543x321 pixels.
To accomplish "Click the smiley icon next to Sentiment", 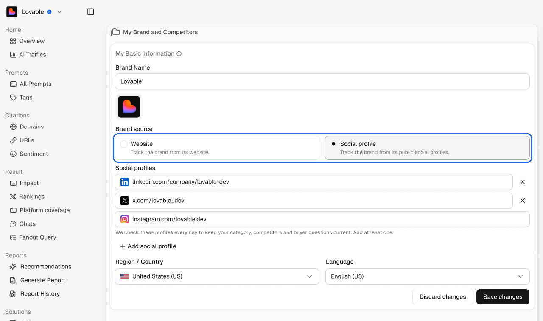I will [13, 154].
